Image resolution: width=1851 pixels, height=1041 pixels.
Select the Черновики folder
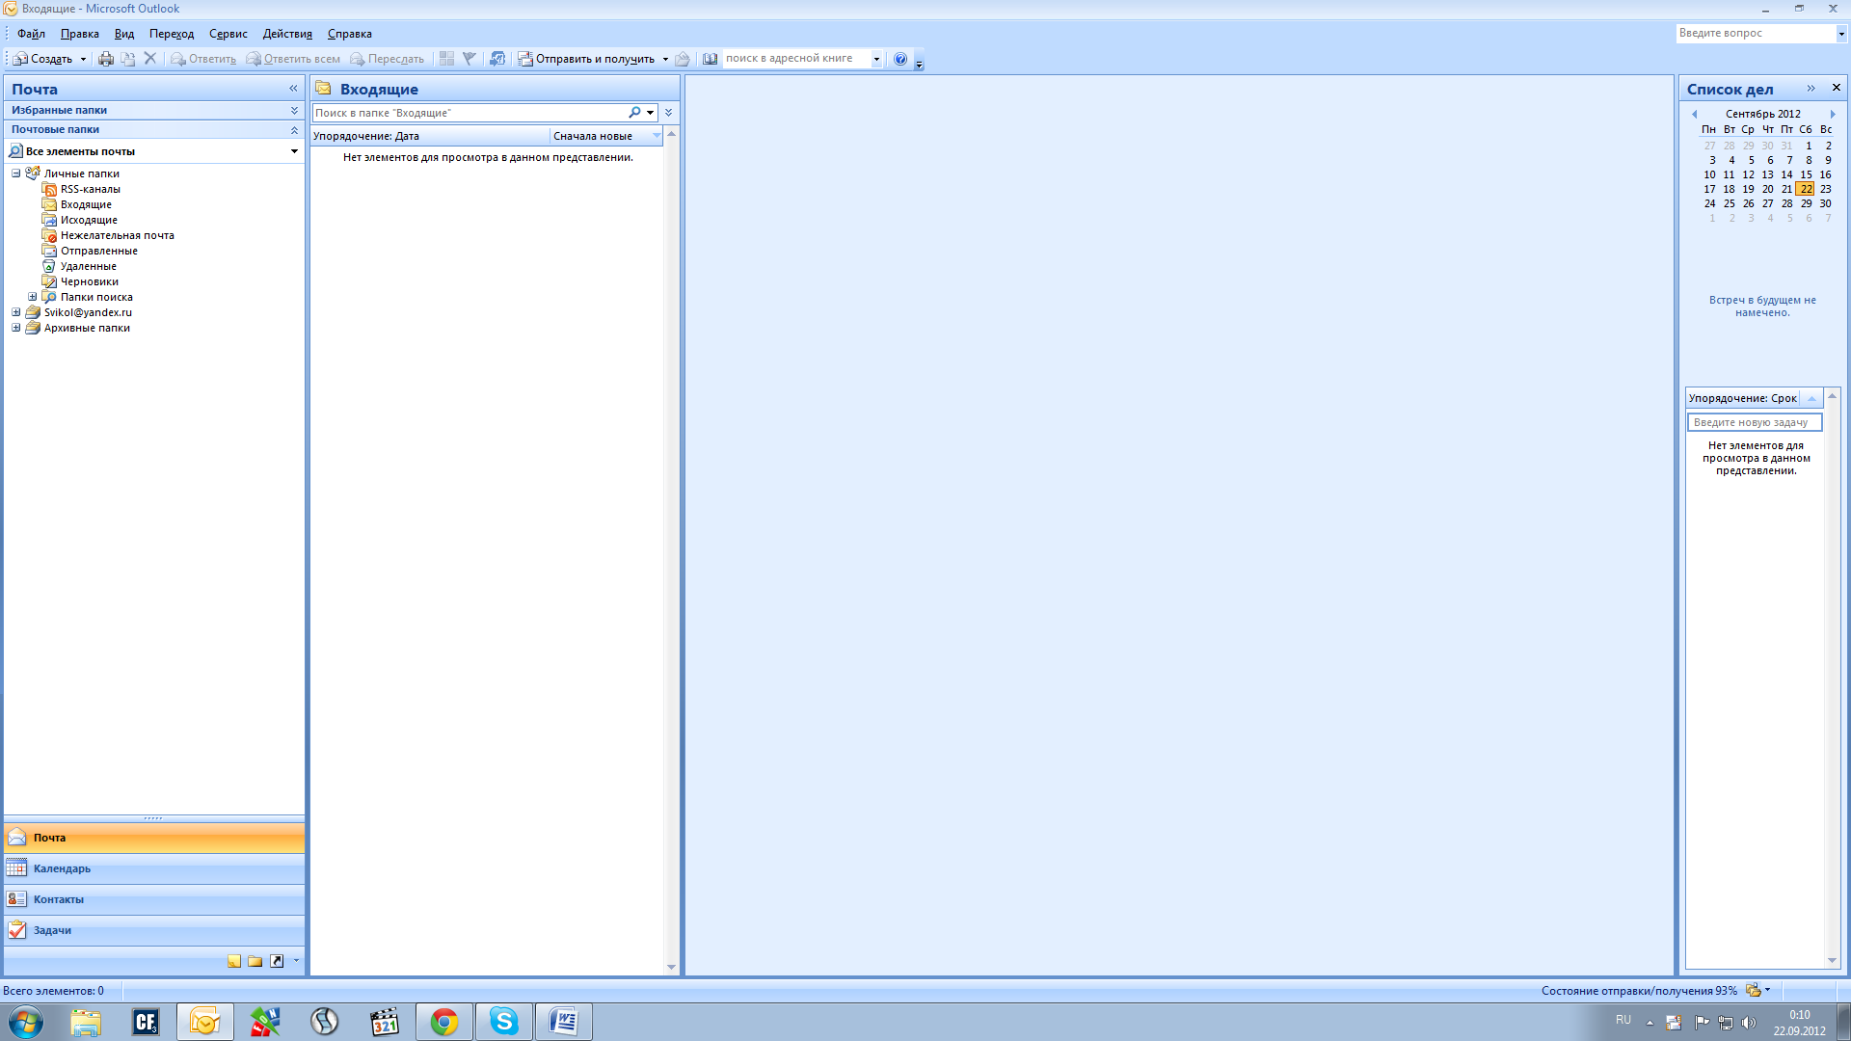click(89, 281)
